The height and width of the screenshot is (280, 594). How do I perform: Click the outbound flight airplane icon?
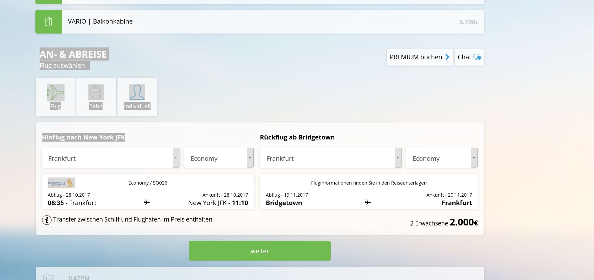tap(147, 202)
